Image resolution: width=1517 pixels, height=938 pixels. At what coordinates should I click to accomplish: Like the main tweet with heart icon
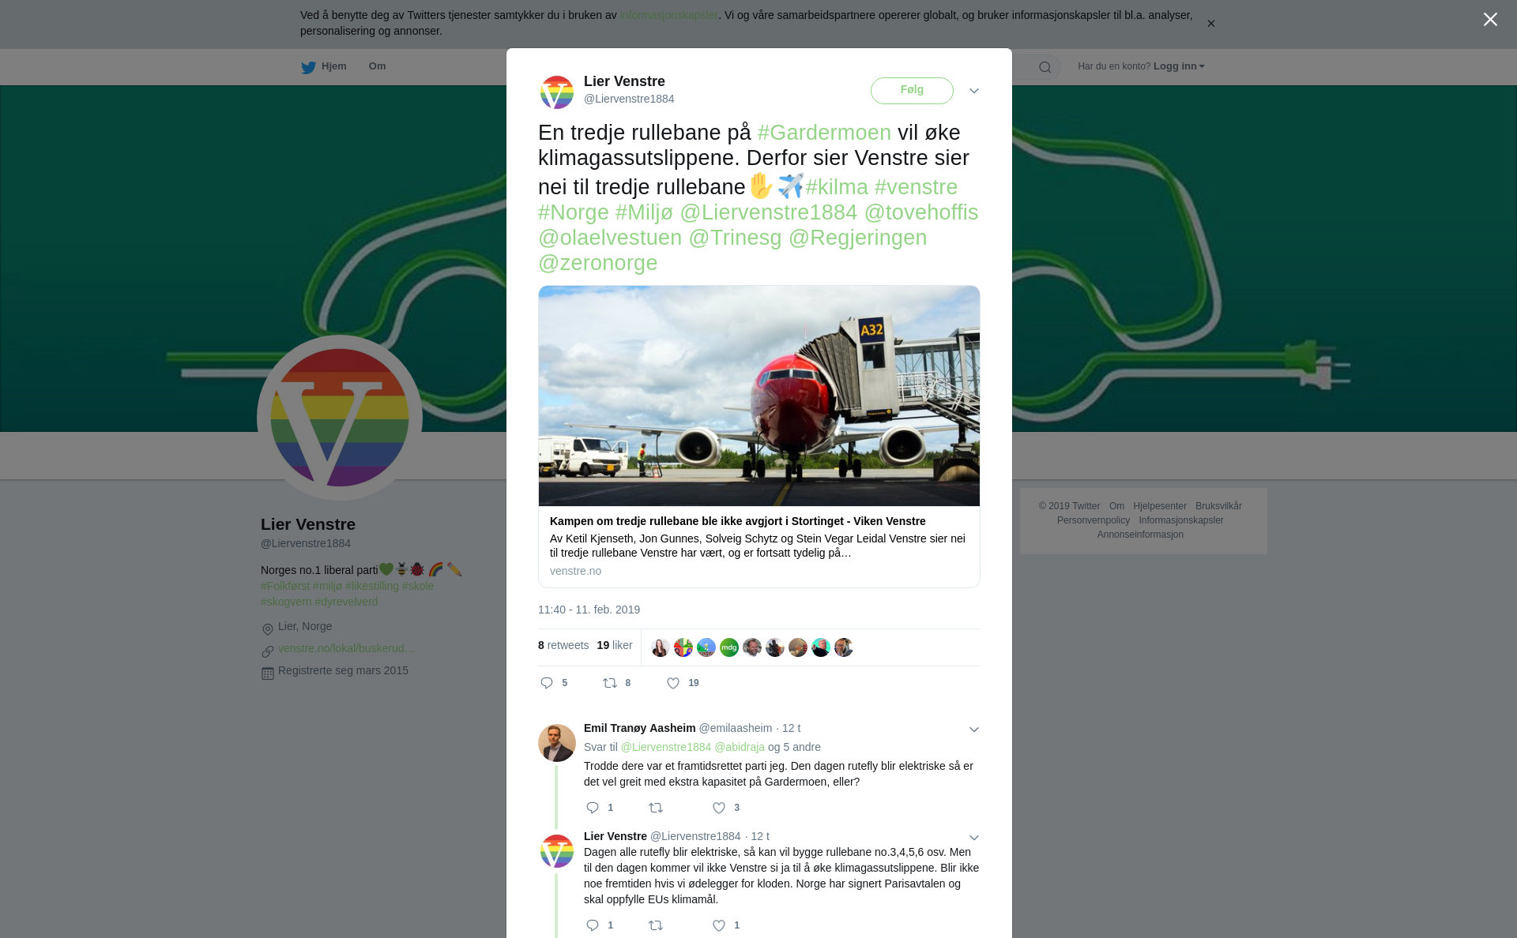[x=673, y=683]
